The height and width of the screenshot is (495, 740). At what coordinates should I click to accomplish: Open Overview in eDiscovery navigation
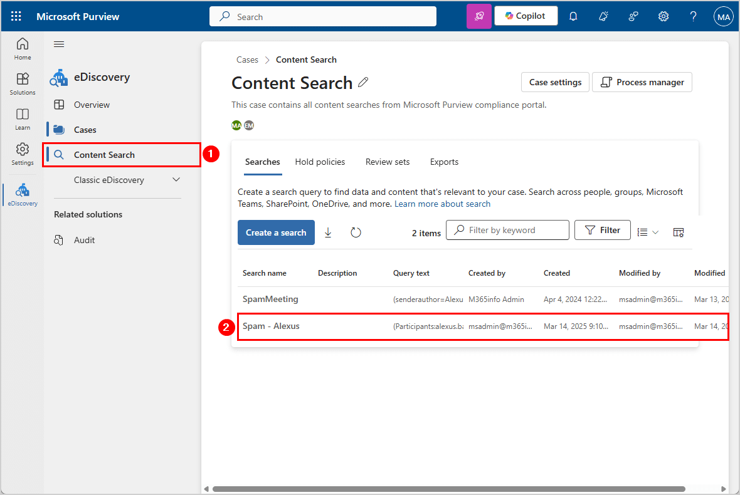pyautogui.click(x=92, y=105)
